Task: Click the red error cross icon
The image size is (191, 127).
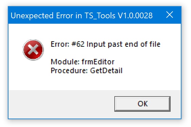Action: click(x=33, y=50)
